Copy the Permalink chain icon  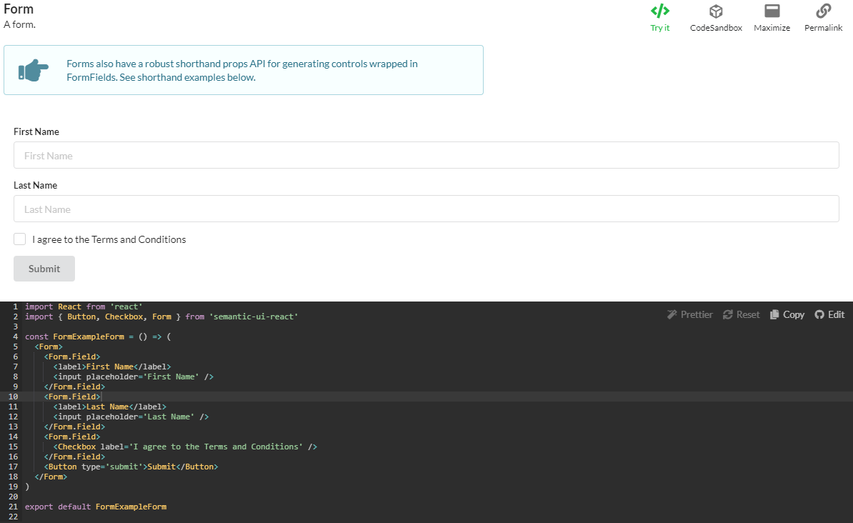[x=823, y=11]
